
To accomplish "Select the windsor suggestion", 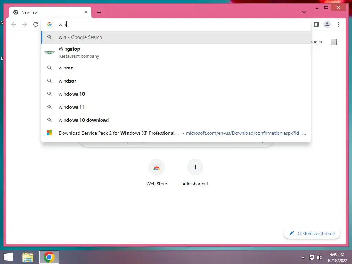I will 176,81.
